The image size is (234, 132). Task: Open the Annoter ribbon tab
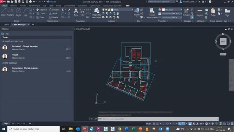click(x=23, y=6)
